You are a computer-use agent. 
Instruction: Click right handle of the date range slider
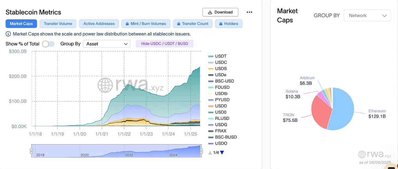point(201,151)
